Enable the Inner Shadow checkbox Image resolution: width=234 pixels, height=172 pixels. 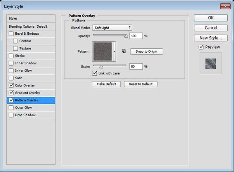11,63
